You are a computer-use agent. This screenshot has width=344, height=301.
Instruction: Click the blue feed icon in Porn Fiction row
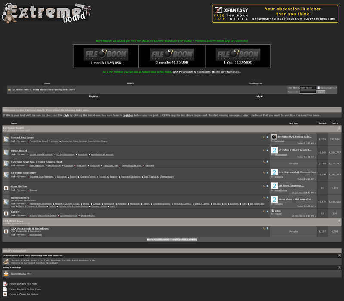[267, 186]
